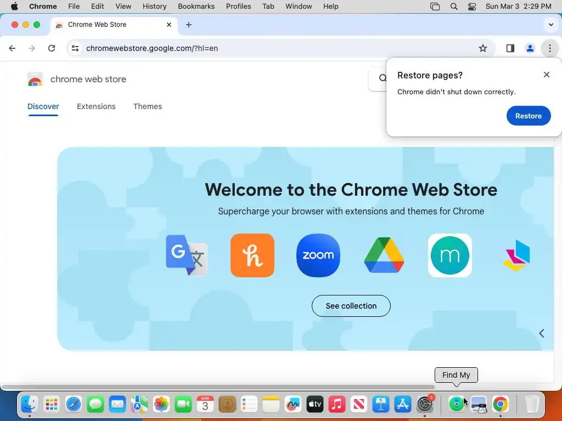Show previous carousel slide arrow
The width and height of the screenshot is (562, 421).
click(542, 333)
